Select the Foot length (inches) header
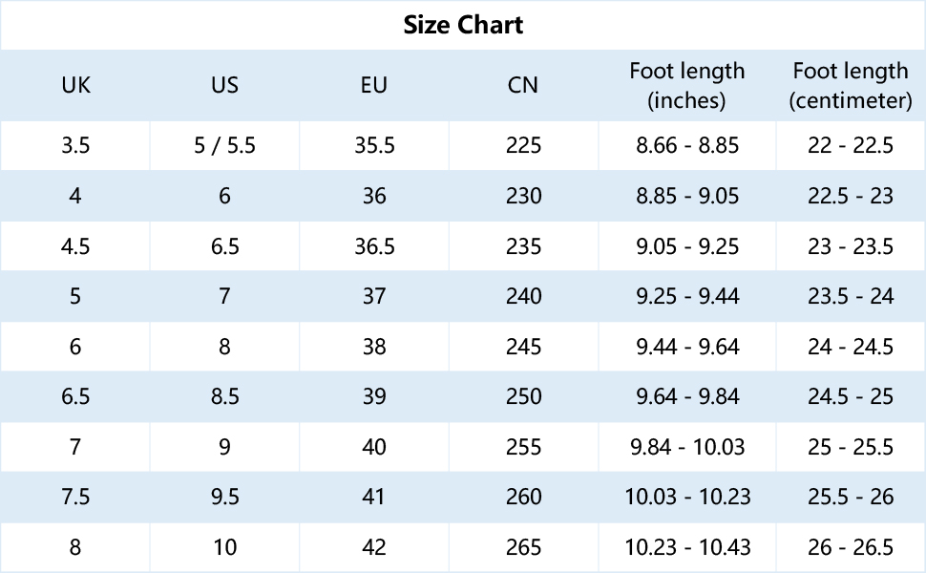The width and height of the screenshot is (926, 573). 687,85
